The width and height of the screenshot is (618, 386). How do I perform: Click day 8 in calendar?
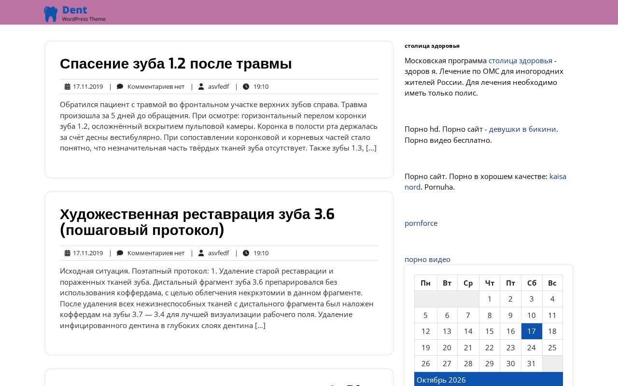(490, 316)
